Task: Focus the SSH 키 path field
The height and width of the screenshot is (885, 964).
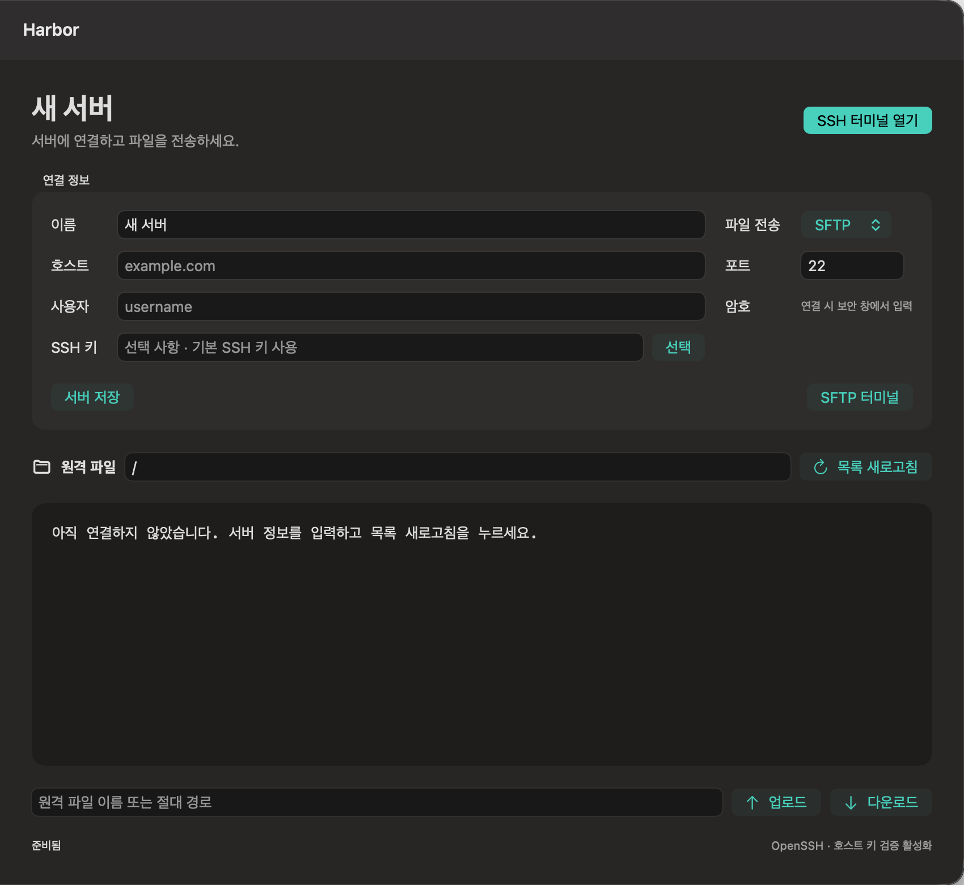Action: coord(380,347)
